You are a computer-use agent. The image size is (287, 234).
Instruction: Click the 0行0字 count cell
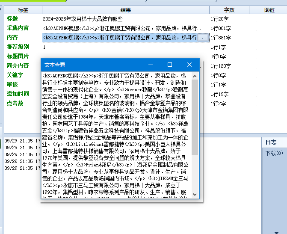218,56
